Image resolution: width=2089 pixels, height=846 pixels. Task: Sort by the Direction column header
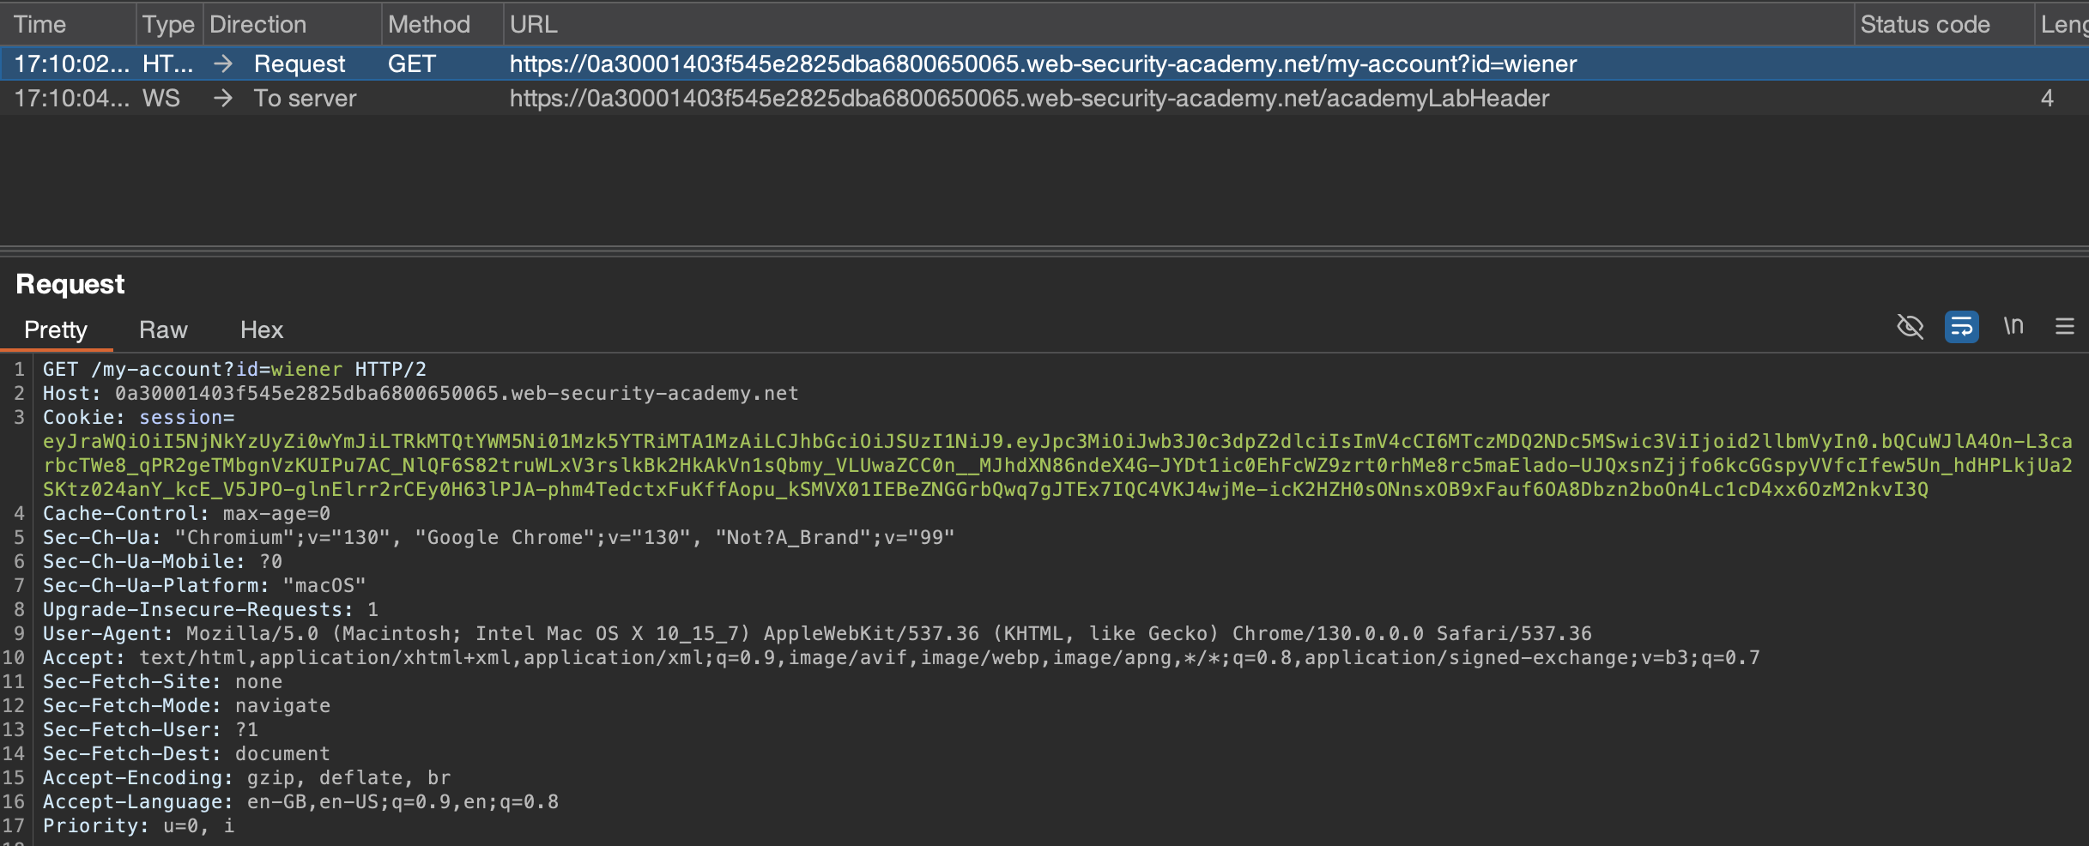click(257, 24)
